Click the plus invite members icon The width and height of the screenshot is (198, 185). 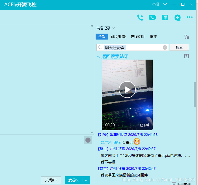(x=177, y=18)
